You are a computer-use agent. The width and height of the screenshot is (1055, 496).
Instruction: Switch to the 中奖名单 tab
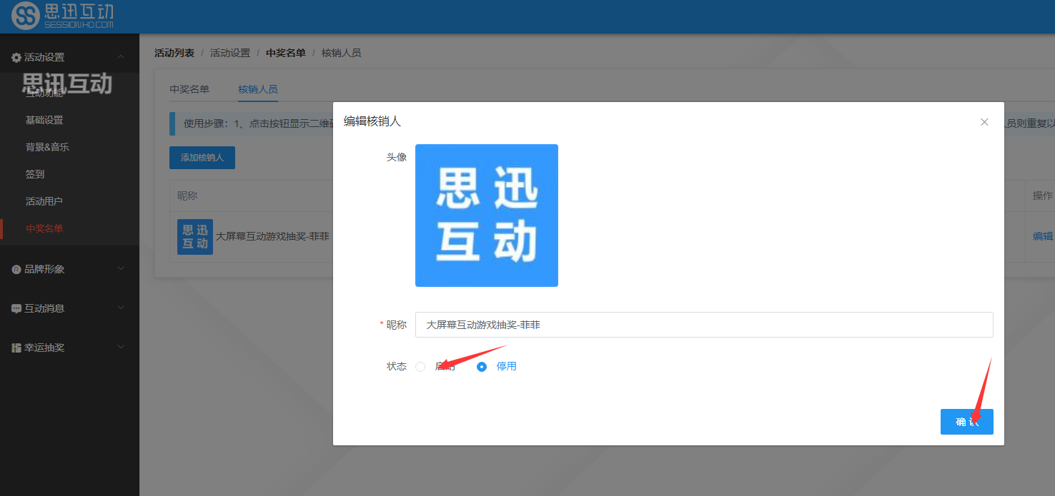(x=189, y=89)
